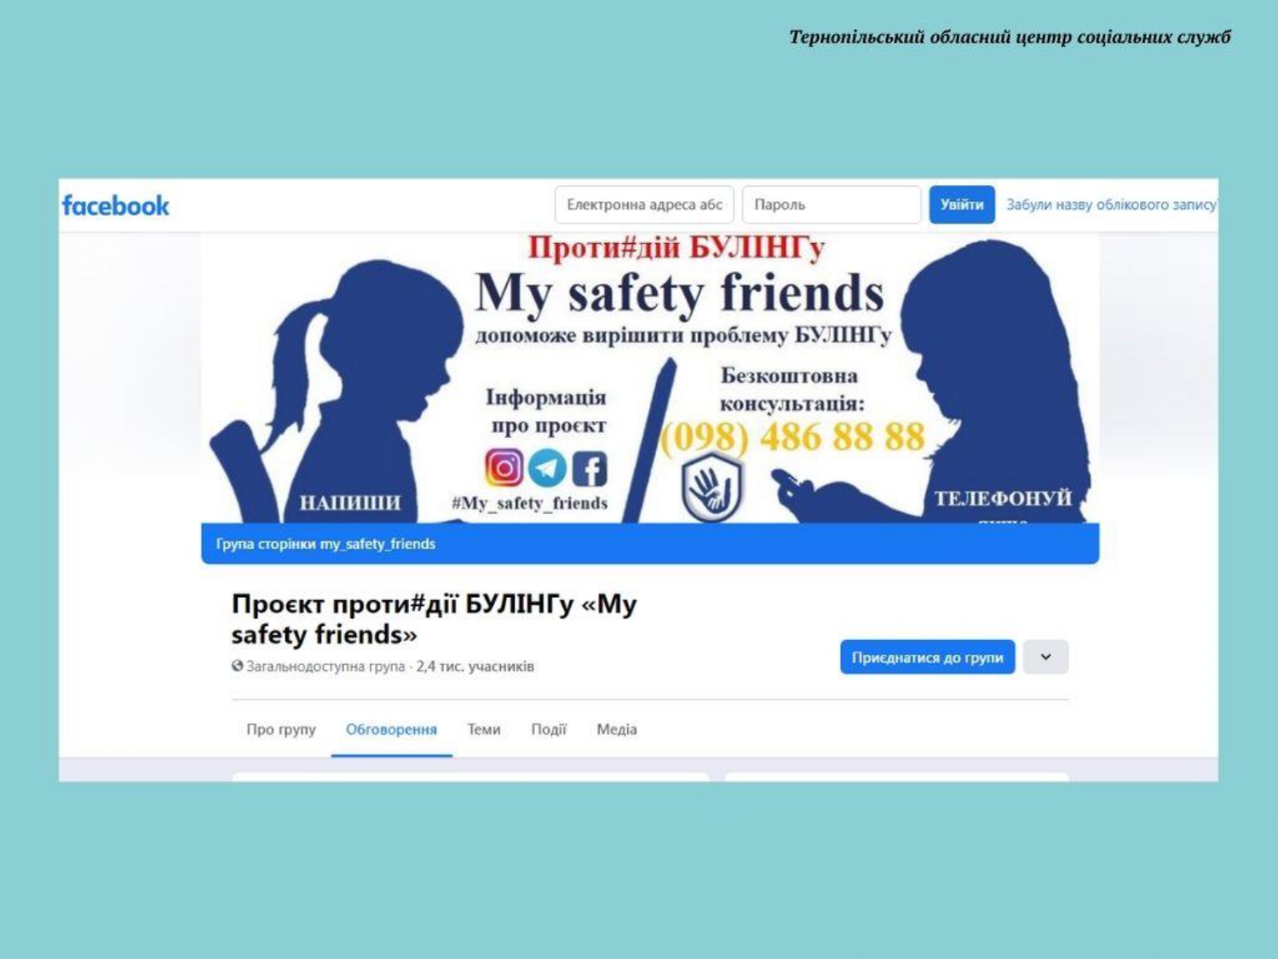The height and width of the screenshot is (959, 1278).
Task: Click the Telegram icon in the banner
Action: tap(547, 467)
